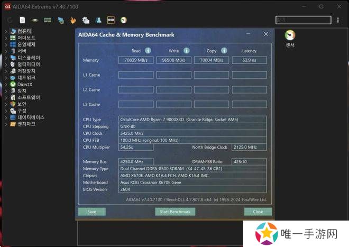
Task: Click the flat drive-shaped toolbar icon
Action: 34,21
